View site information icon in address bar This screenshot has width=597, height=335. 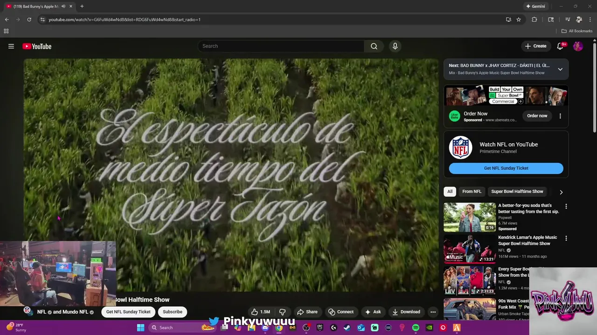pyautogui.click(x=42, y=20)
